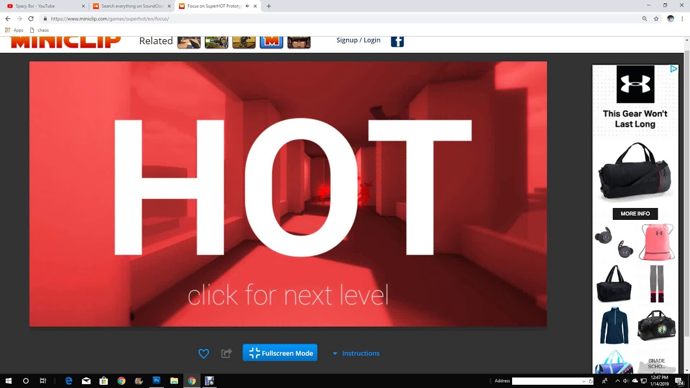The image size is (690, 388).
Task: Click the zoom magnifier icon in address bar
Action: (644, 18)
